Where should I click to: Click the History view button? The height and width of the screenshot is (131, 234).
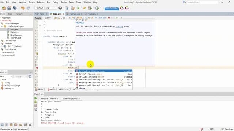pyautogui.click(x=48, y=18)
